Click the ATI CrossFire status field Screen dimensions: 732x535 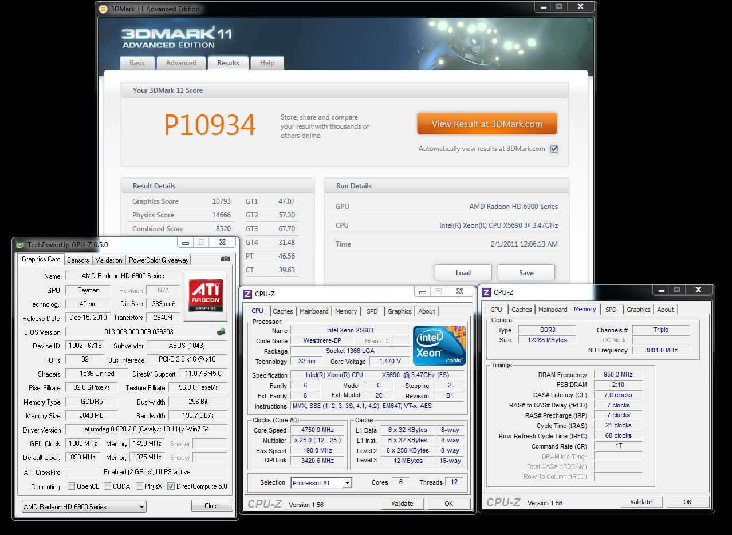147,472
